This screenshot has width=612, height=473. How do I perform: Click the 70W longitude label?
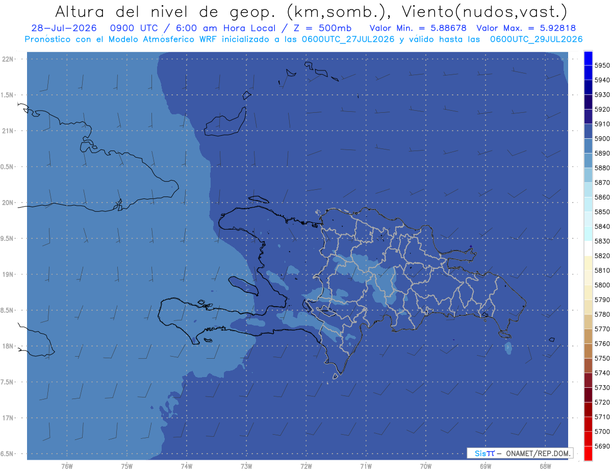425,466
